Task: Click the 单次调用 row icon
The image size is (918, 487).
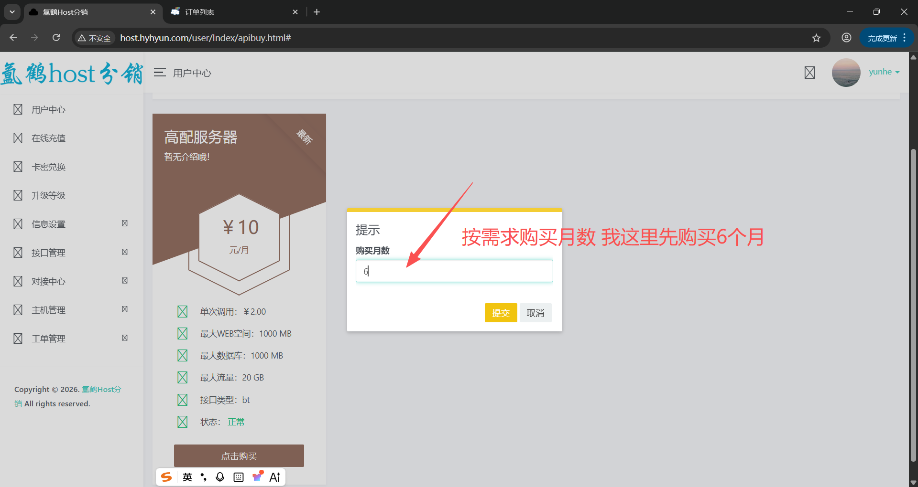Action: tap(183, 312)
